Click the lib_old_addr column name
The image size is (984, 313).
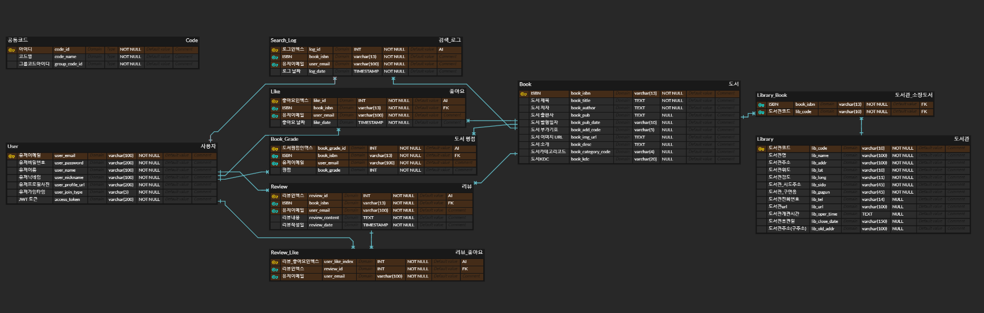823,229
